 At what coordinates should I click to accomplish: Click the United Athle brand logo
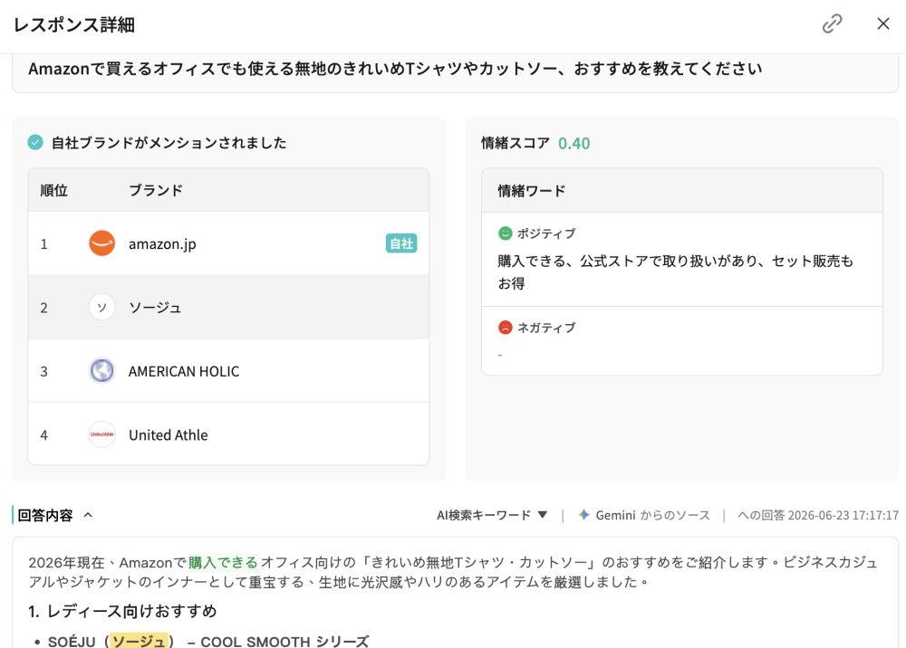(x=101, y=434)
